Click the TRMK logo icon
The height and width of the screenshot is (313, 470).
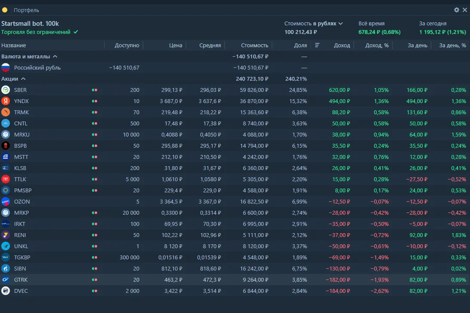tap(6, 112)
